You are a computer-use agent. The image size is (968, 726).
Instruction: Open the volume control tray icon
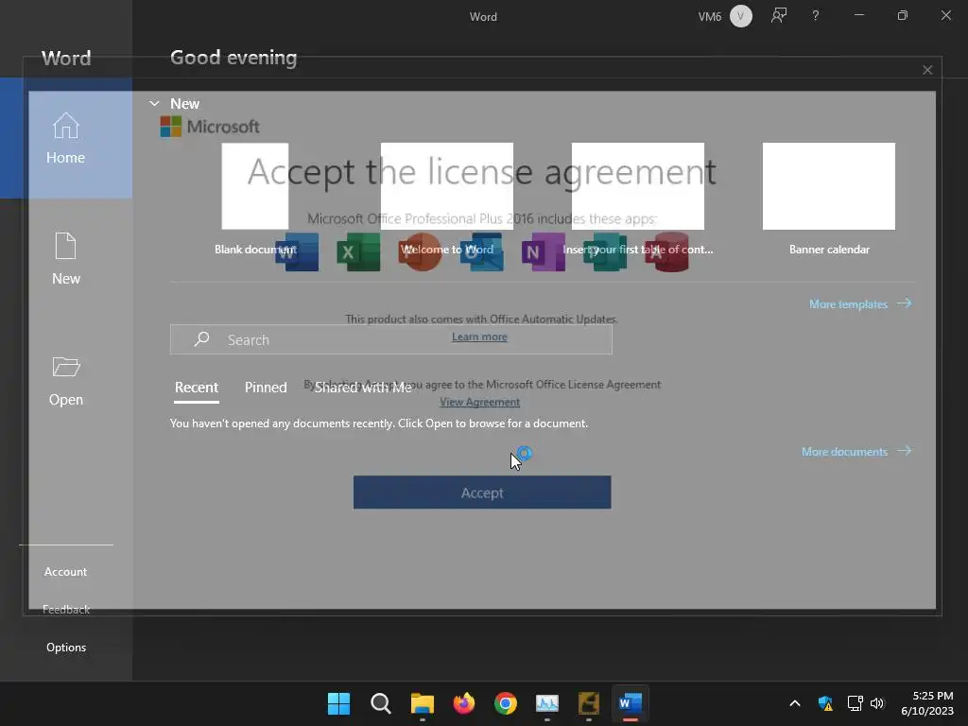tap(877, 703)
